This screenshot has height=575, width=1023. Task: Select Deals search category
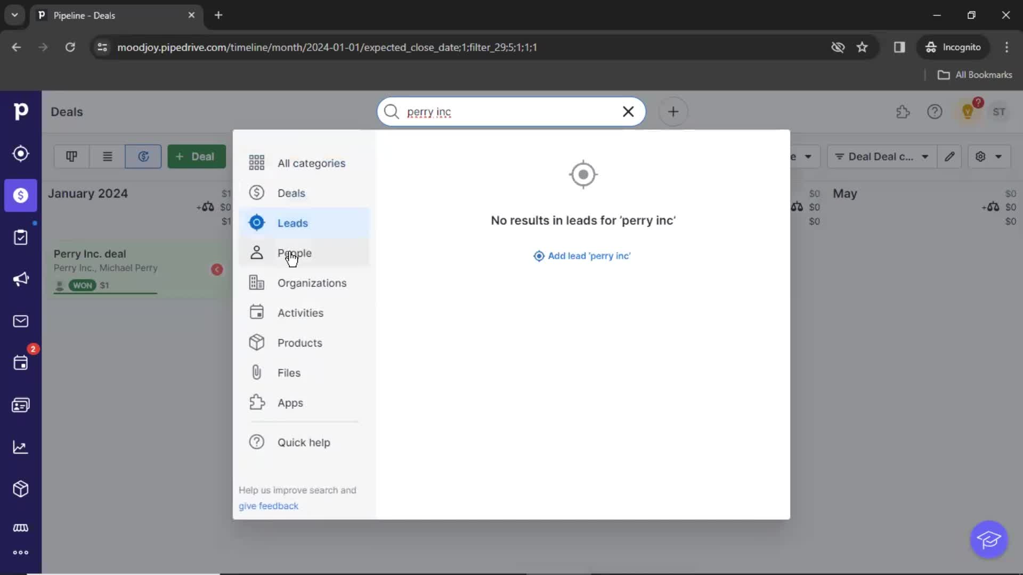[x=304, y=193]
